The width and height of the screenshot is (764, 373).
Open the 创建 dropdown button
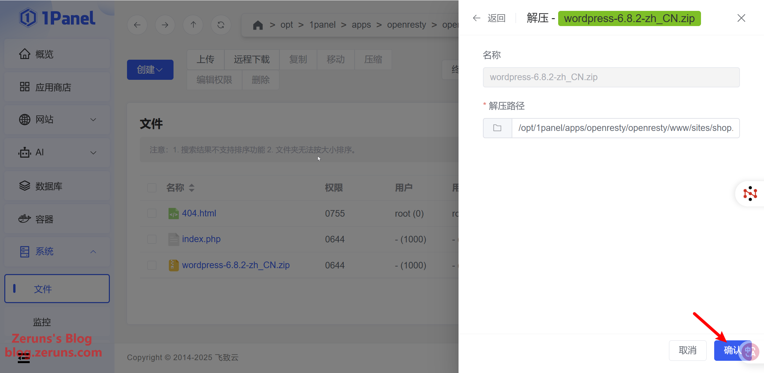150,70
